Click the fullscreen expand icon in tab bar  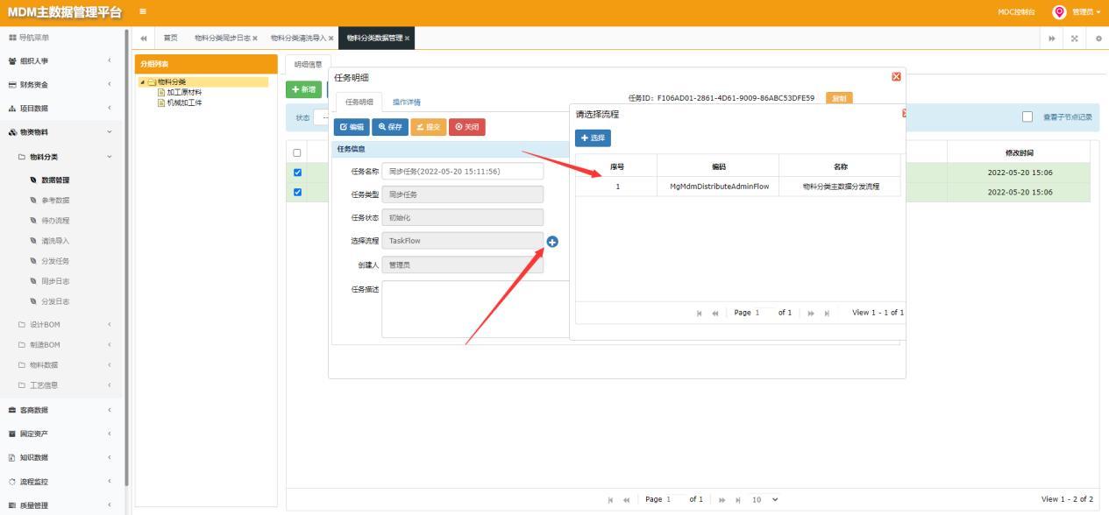1075,39
